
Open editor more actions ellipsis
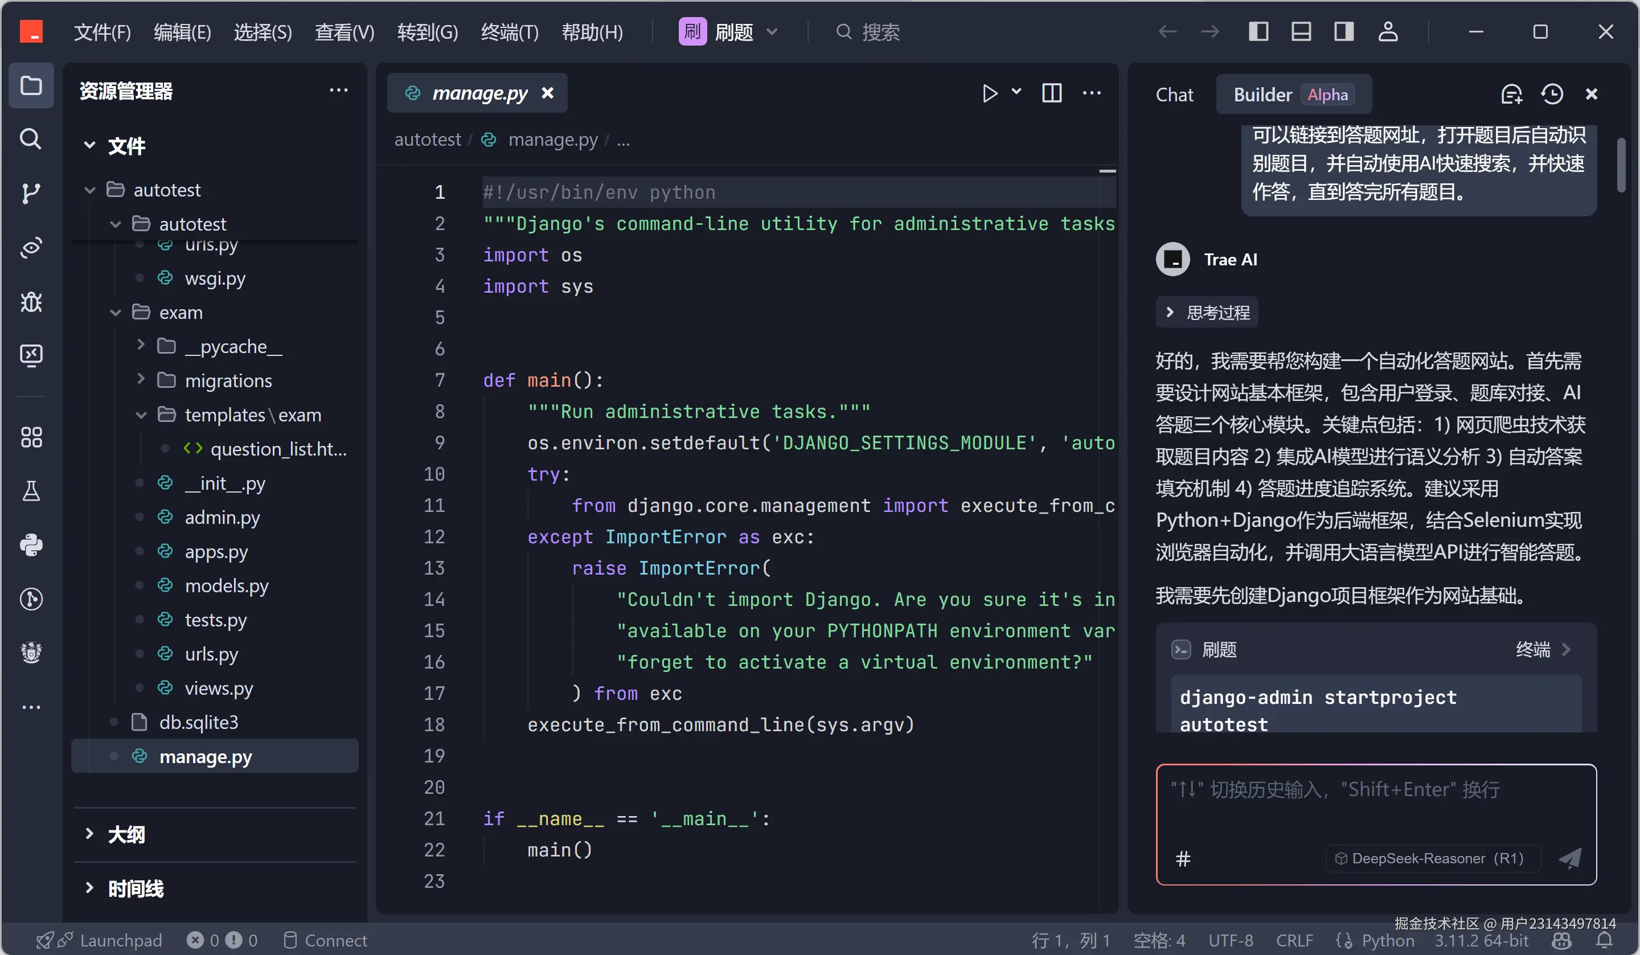(1092, 93)
